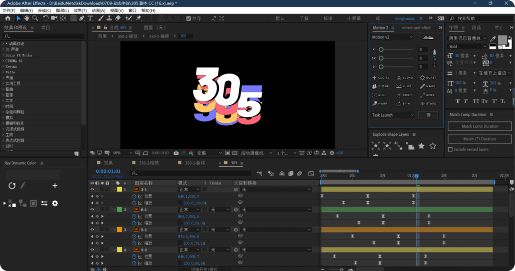The height and width of the screenshot is (271, 515).
Task: Open the 完整 resolution dropdown
Action: click(209, 153)
